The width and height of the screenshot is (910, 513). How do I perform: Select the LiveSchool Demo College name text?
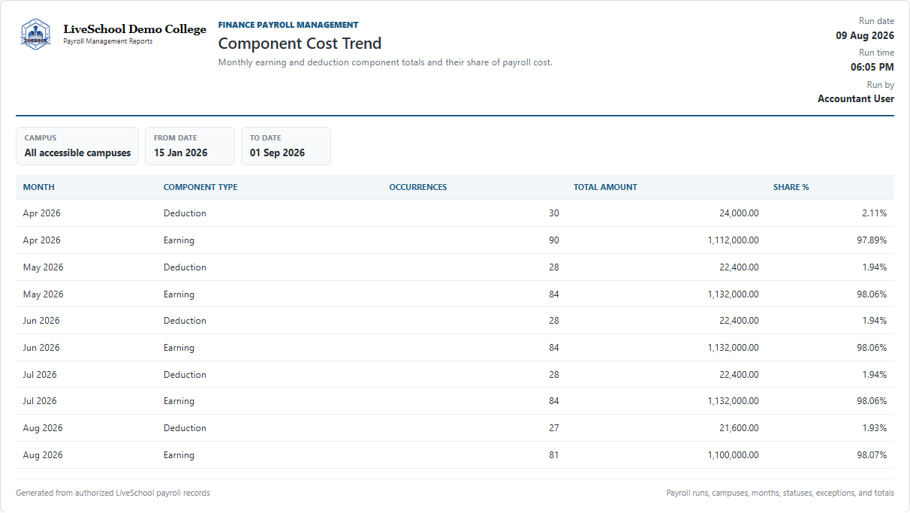(134, 29)
